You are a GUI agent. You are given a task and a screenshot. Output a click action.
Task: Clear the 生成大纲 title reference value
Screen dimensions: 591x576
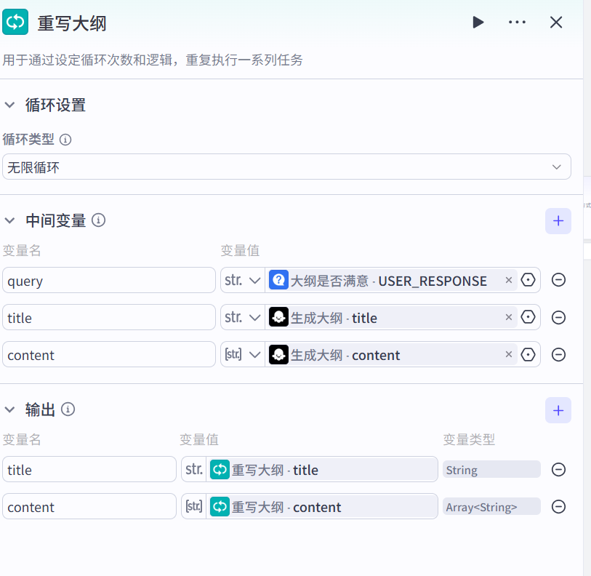(508, 317)
